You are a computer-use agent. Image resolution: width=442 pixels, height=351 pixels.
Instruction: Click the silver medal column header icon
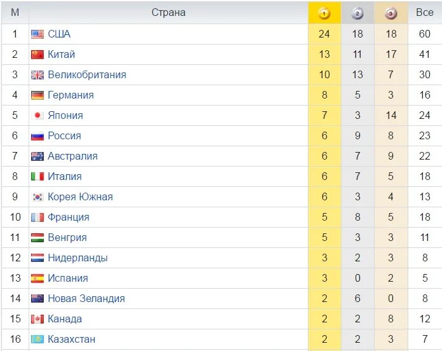pyautogui.click(x=357, y=13)
